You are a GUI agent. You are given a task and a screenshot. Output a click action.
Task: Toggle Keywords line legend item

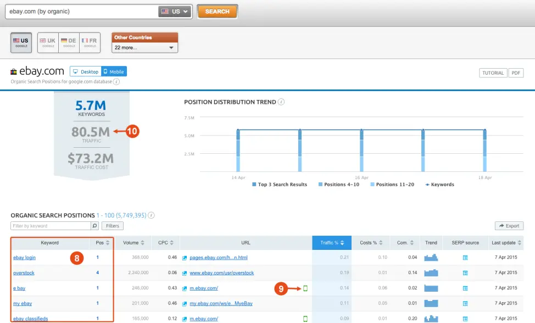440,185
